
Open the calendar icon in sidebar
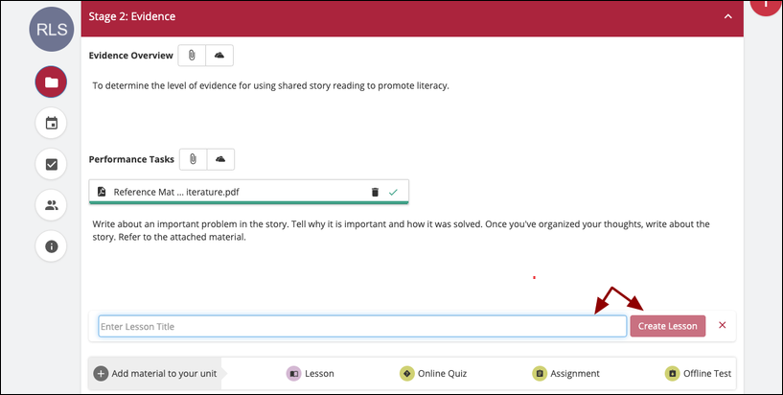[51, 123]
